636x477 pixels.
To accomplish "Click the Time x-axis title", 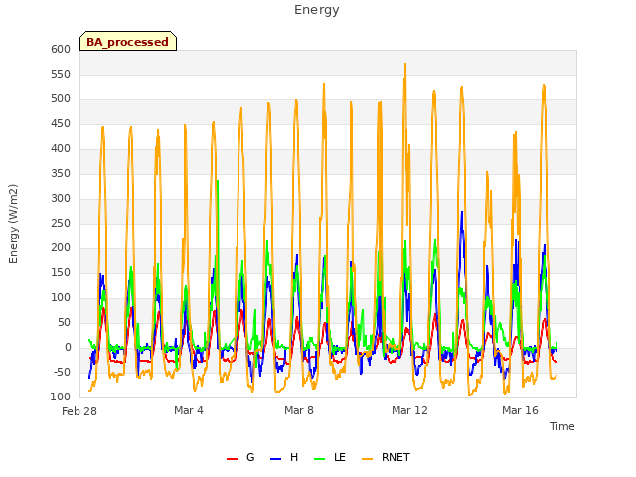I will pos(562,426).
